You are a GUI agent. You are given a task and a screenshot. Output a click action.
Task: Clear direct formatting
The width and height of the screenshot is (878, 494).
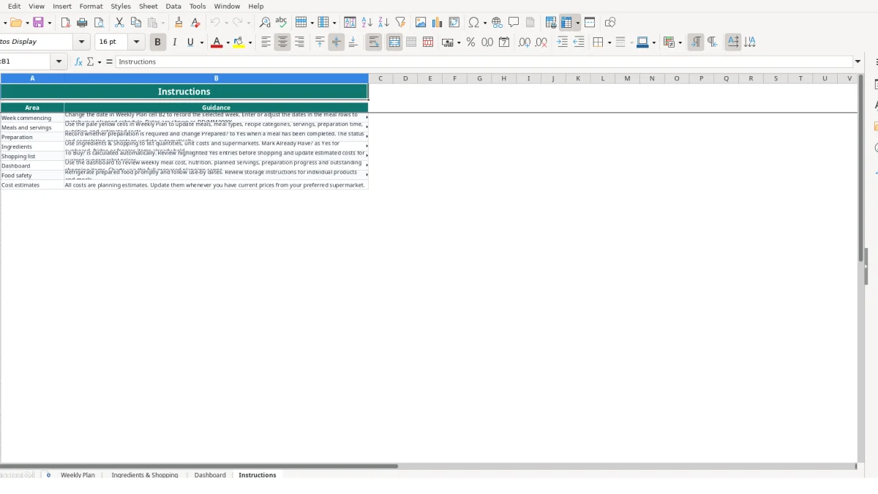[x=195, y=23]
